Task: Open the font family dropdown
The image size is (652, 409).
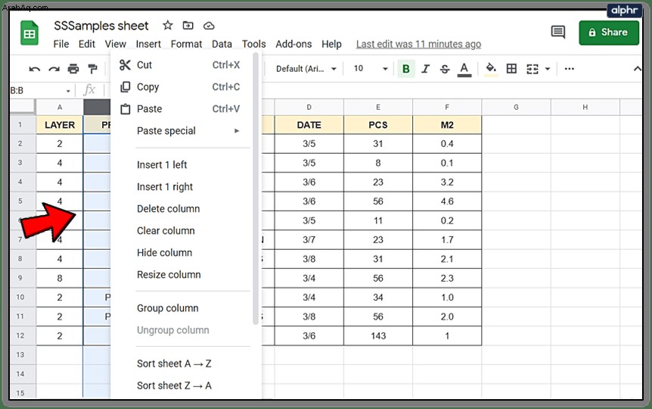Action: pos(306,69)
